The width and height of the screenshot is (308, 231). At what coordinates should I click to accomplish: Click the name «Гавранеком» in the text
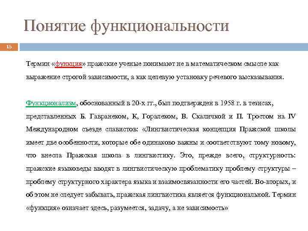click(109, 116)
